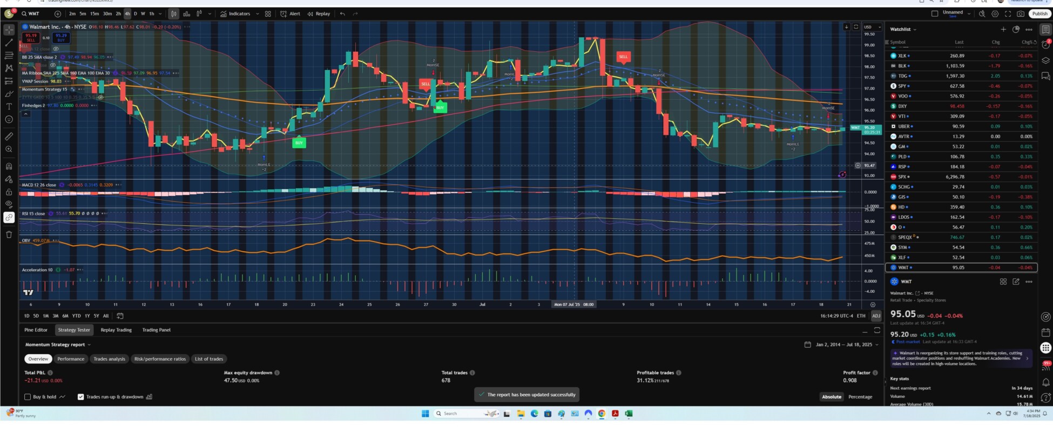Open the object tree layers icon
The width and height of the screenshot is (1053, 440).
[x=1046, y=60]
